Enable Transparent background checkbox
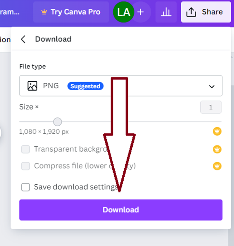 point(26,150)
